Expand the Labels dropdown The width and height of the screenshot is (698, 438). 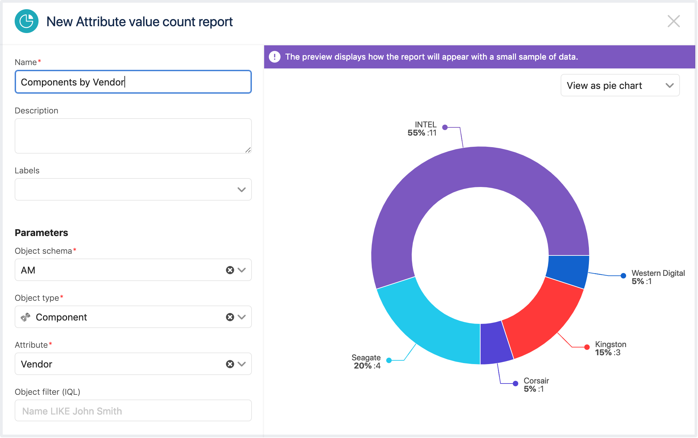coord(241,190)
